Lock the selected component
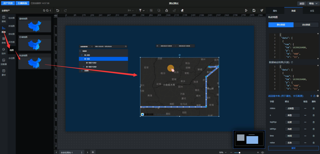The height and width of the screenshot is (154, 320). click(166, 11)
